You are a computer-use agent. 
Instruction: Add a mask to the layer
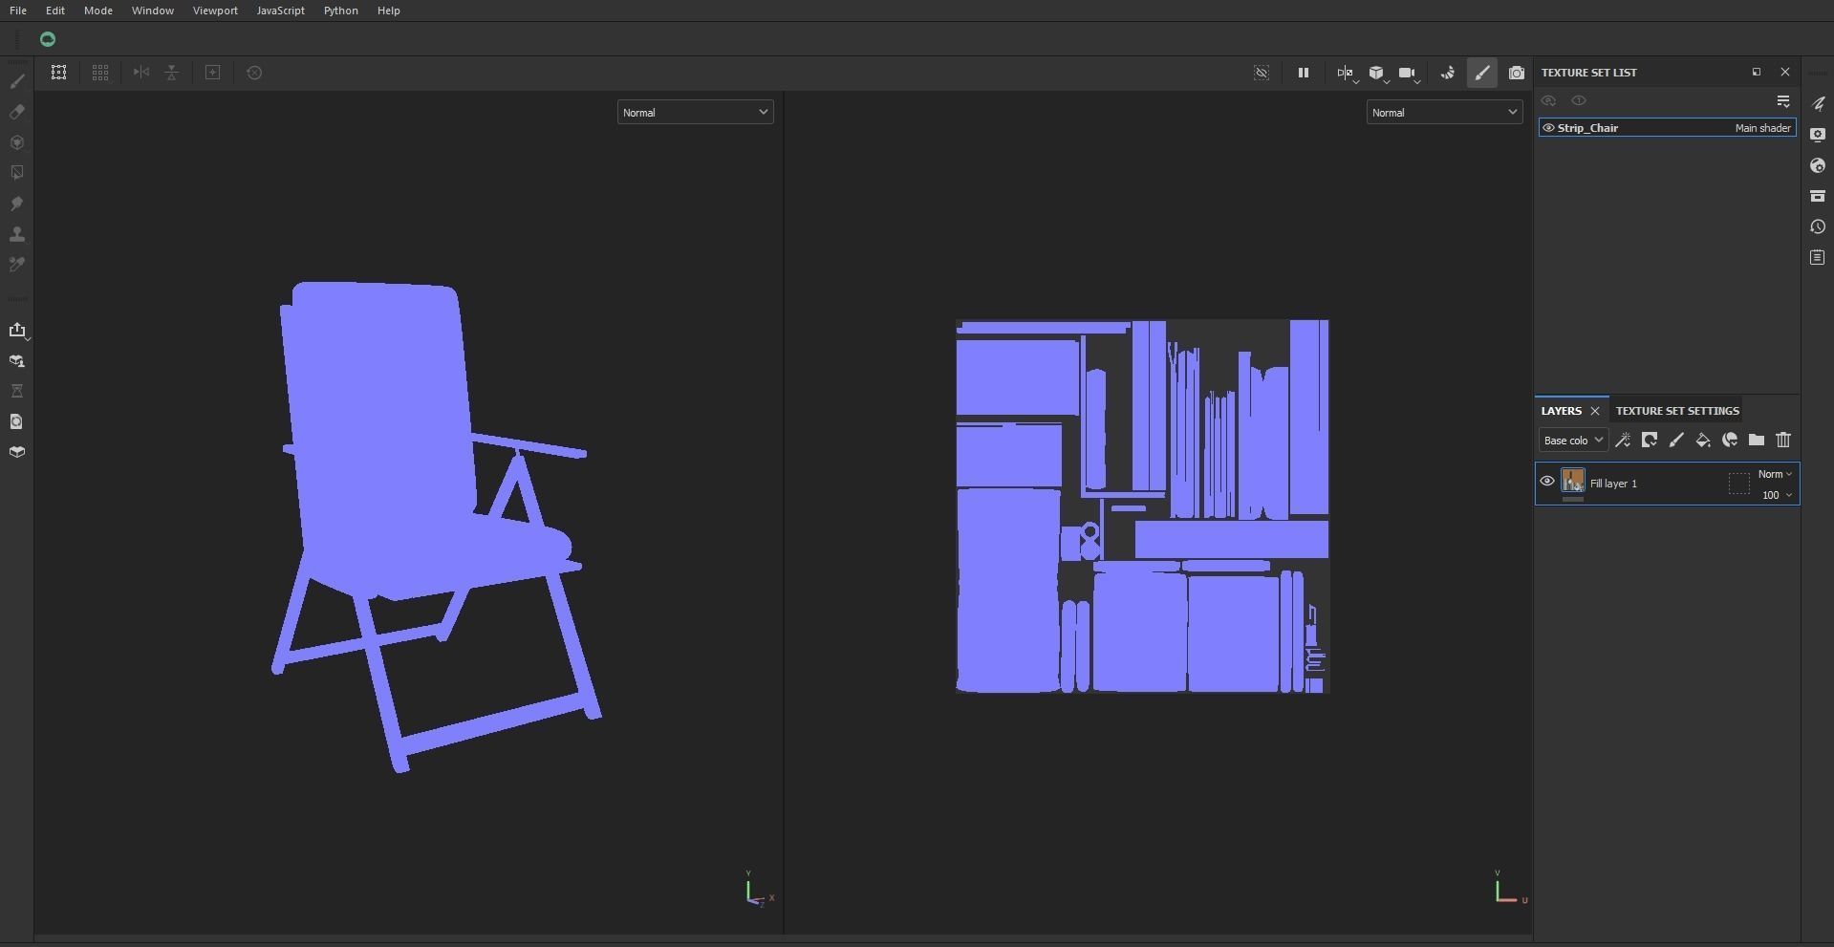point(1650,441)
